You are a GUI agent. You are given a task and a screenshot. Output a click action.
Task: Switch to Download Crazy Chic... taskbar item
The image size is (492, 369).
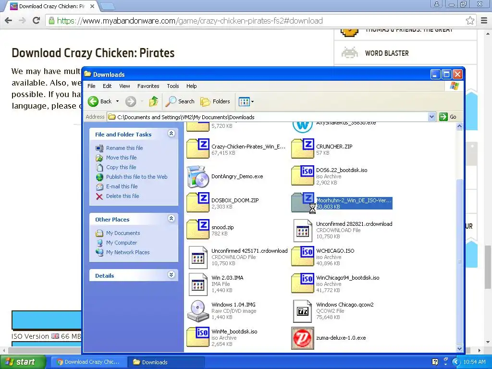[88, 362]
